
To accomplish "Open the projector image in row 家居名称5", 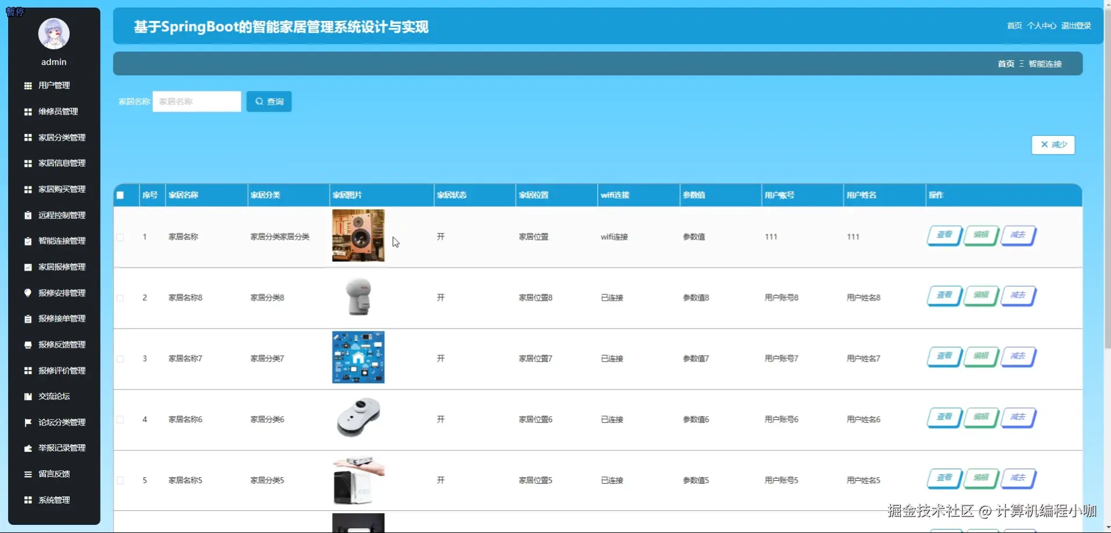I will (x=358, y=481).
